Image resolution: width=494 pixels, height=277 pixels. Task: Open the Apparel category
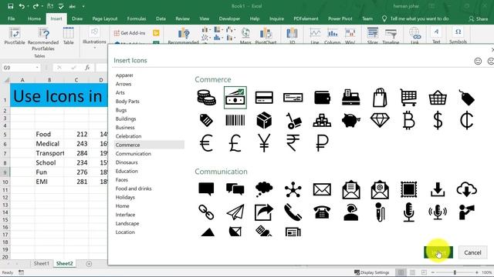[x=124, y=75]
